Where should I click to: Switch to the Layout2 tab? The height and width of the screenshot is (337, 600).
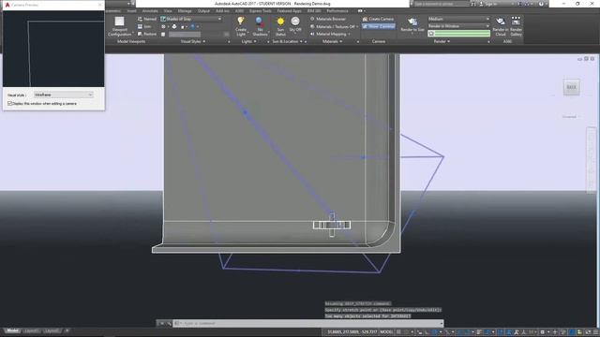(x=52, y=330)
